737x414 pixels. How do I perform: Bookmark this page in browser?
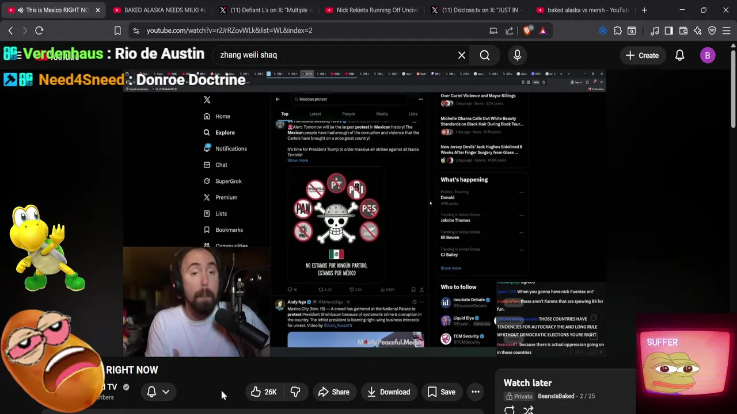click(x=117, y=30)
